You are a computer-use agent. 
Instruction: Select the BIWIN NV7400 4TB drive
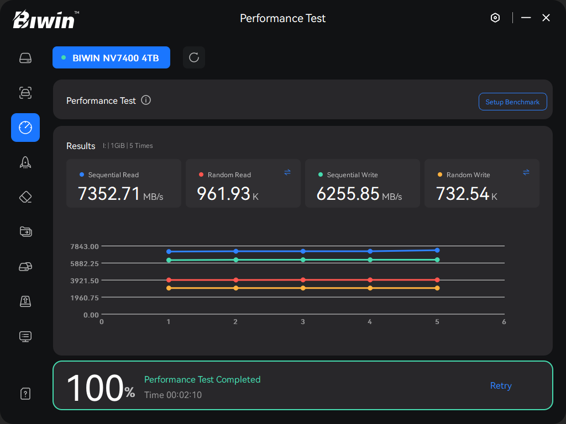pos(111,57)
